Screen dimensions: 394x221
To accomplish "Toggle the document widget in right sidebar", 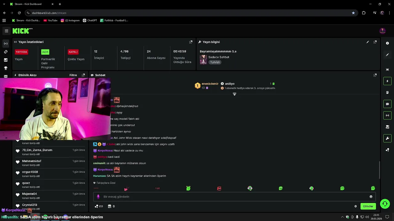I will (x=387, y=92).
